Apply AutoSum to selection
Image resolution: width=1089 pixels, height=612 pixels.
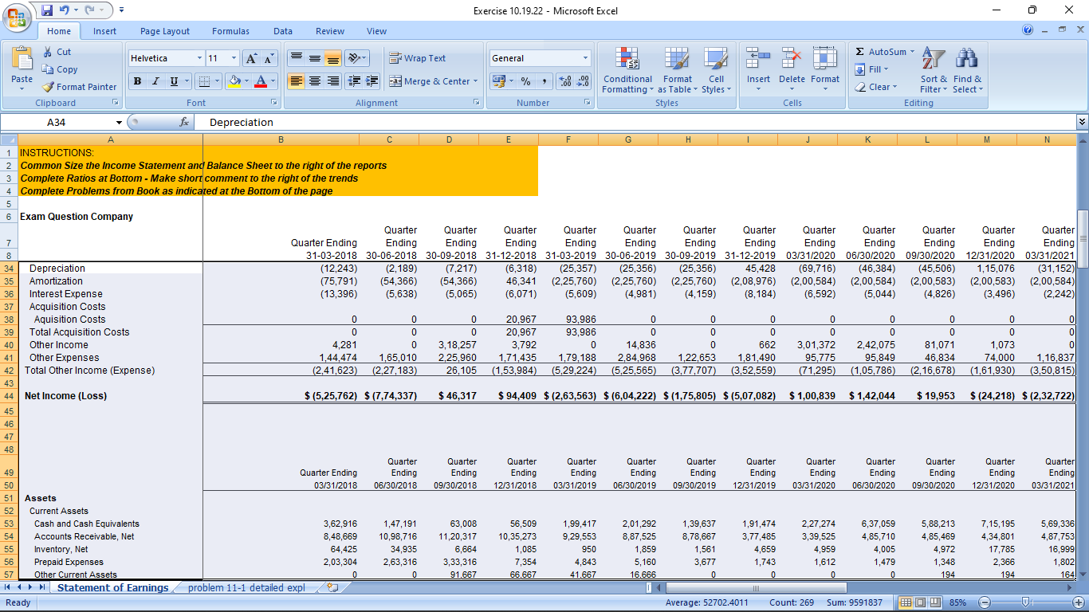[880, 51]
